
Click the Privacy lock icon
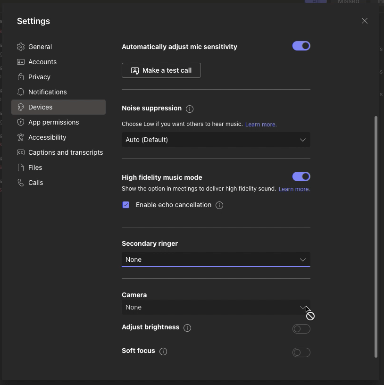tap(20, 77)
